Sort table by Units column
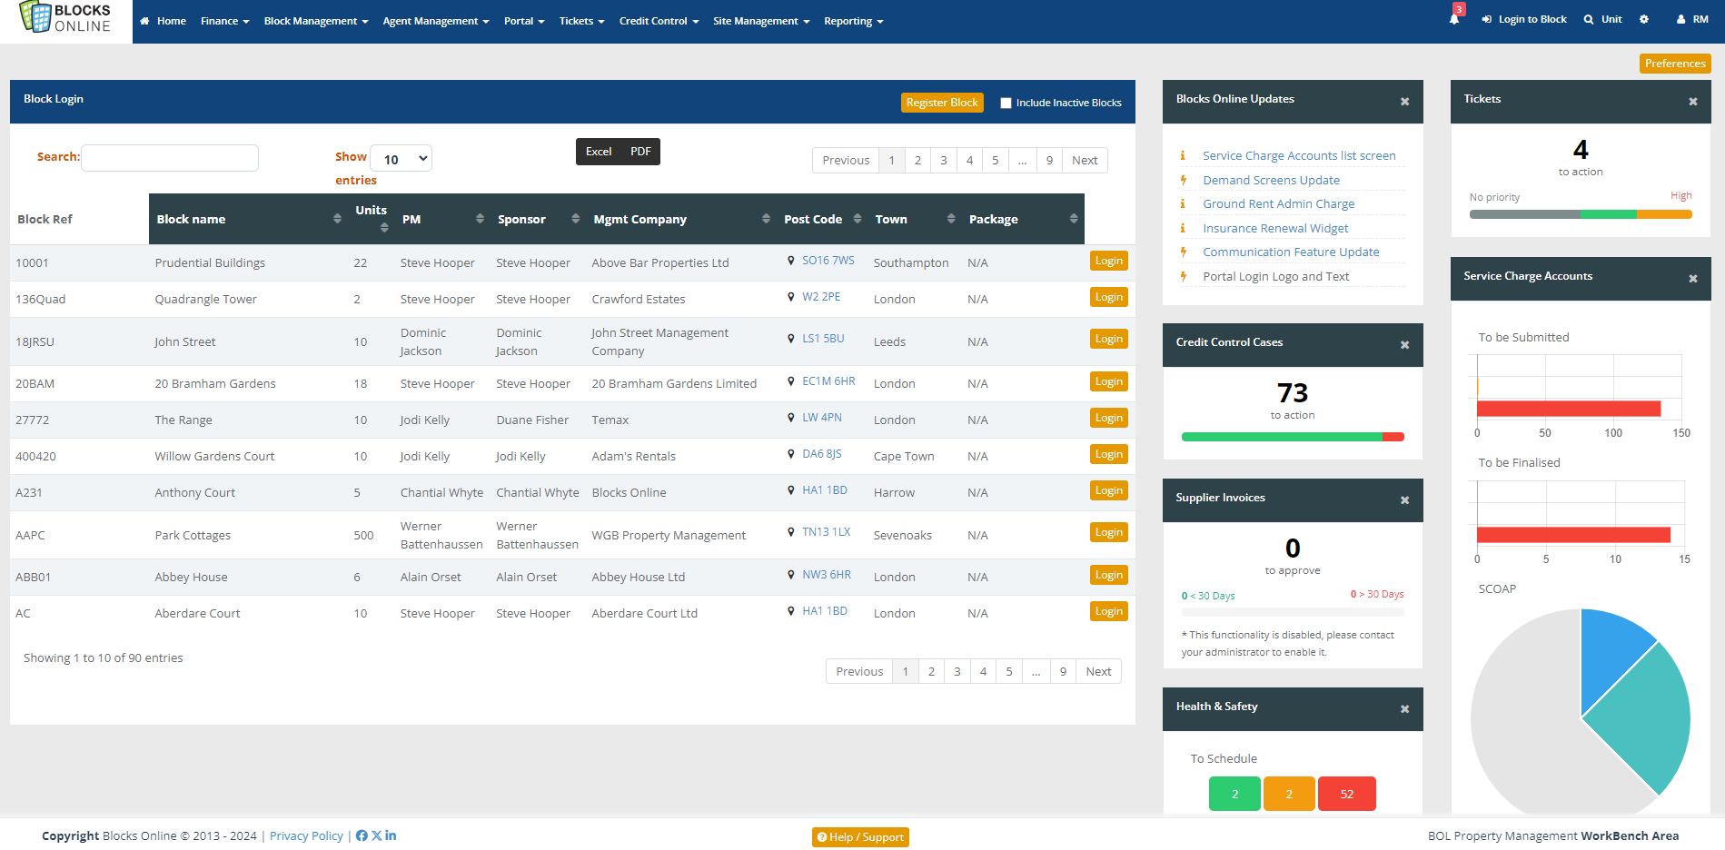 click(x=384, y=227)
